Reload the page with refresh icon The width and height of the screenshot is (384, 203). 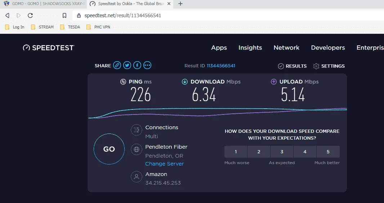pos(30,15)
